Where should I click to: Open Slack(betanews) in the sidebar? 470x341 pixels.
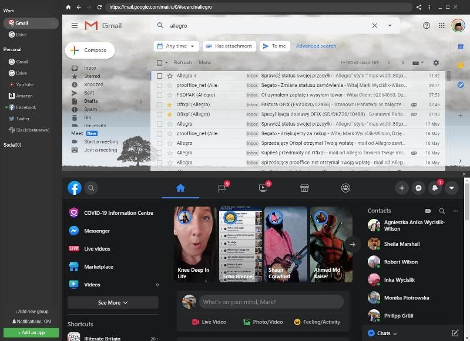(x=29, y=130)
